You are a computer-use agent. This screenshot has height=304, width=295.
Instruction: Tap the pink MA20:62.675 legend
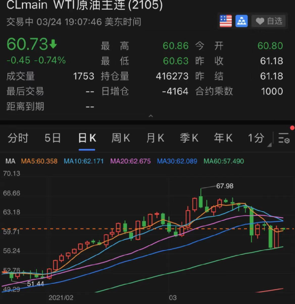click(x=130, y=161)
